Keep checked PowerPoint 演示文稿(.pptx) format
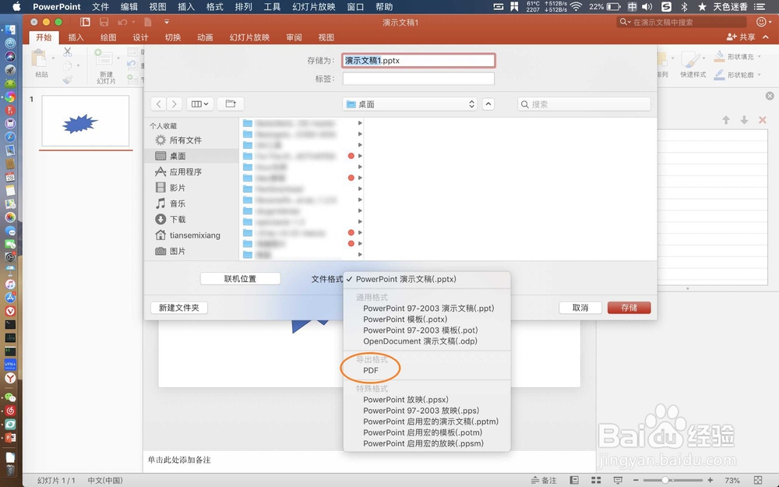The width and height of the screenshot is (779, 487). (x=405, y=279)
